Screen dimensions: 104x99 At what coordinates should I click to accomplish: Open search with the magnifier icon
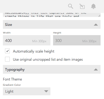[x=70, y=6]
